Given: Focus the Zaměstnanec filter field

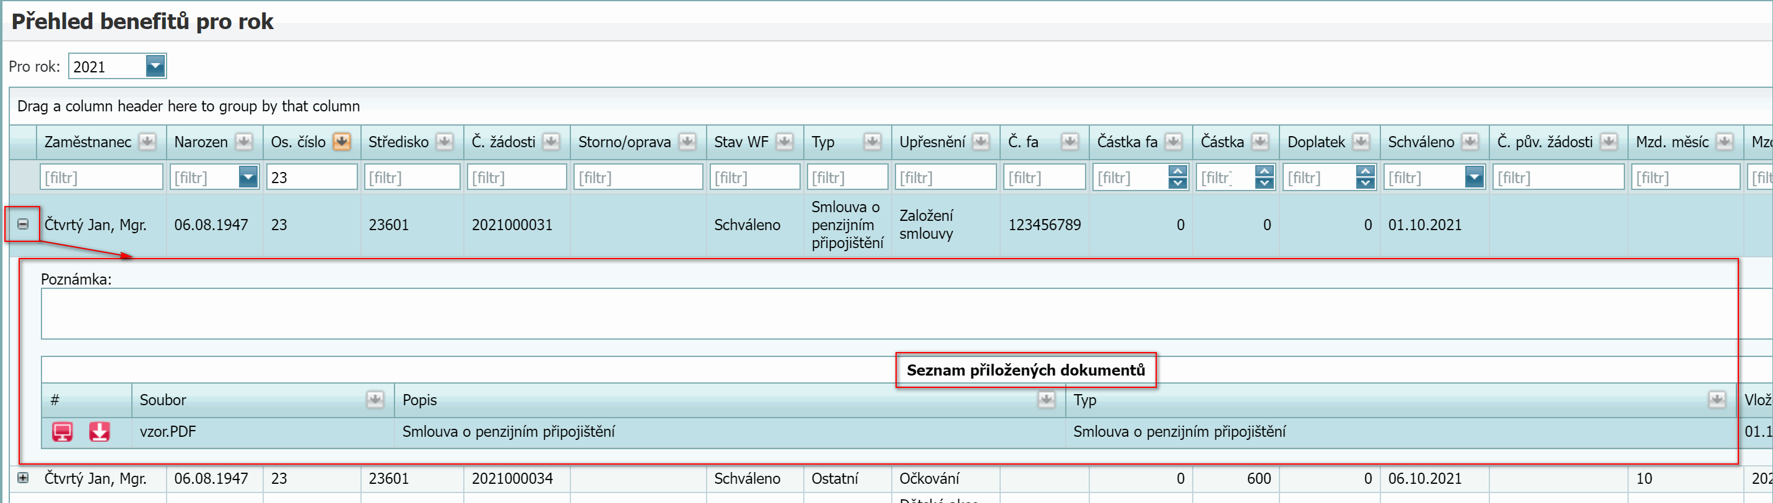Looking at the screenshot, I should 101,178.
